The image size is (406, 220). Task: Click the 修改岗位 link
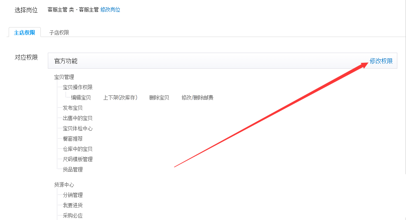(110, 10)
